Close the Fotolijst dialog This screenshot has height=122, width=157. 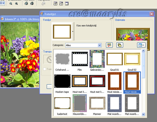152,14
